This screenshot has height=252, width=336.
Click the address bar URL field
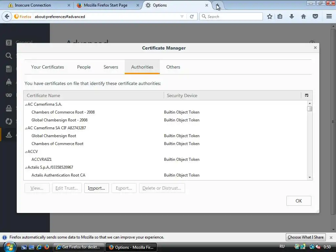pyautogui.click(x=107, y=16)
